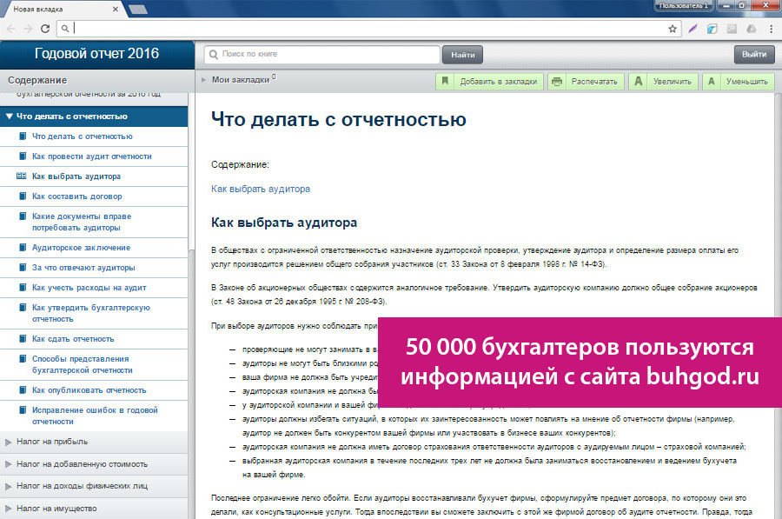Open the Chrome three-dot menu
The width and height of the screenshot is (782, 519).
771,29
